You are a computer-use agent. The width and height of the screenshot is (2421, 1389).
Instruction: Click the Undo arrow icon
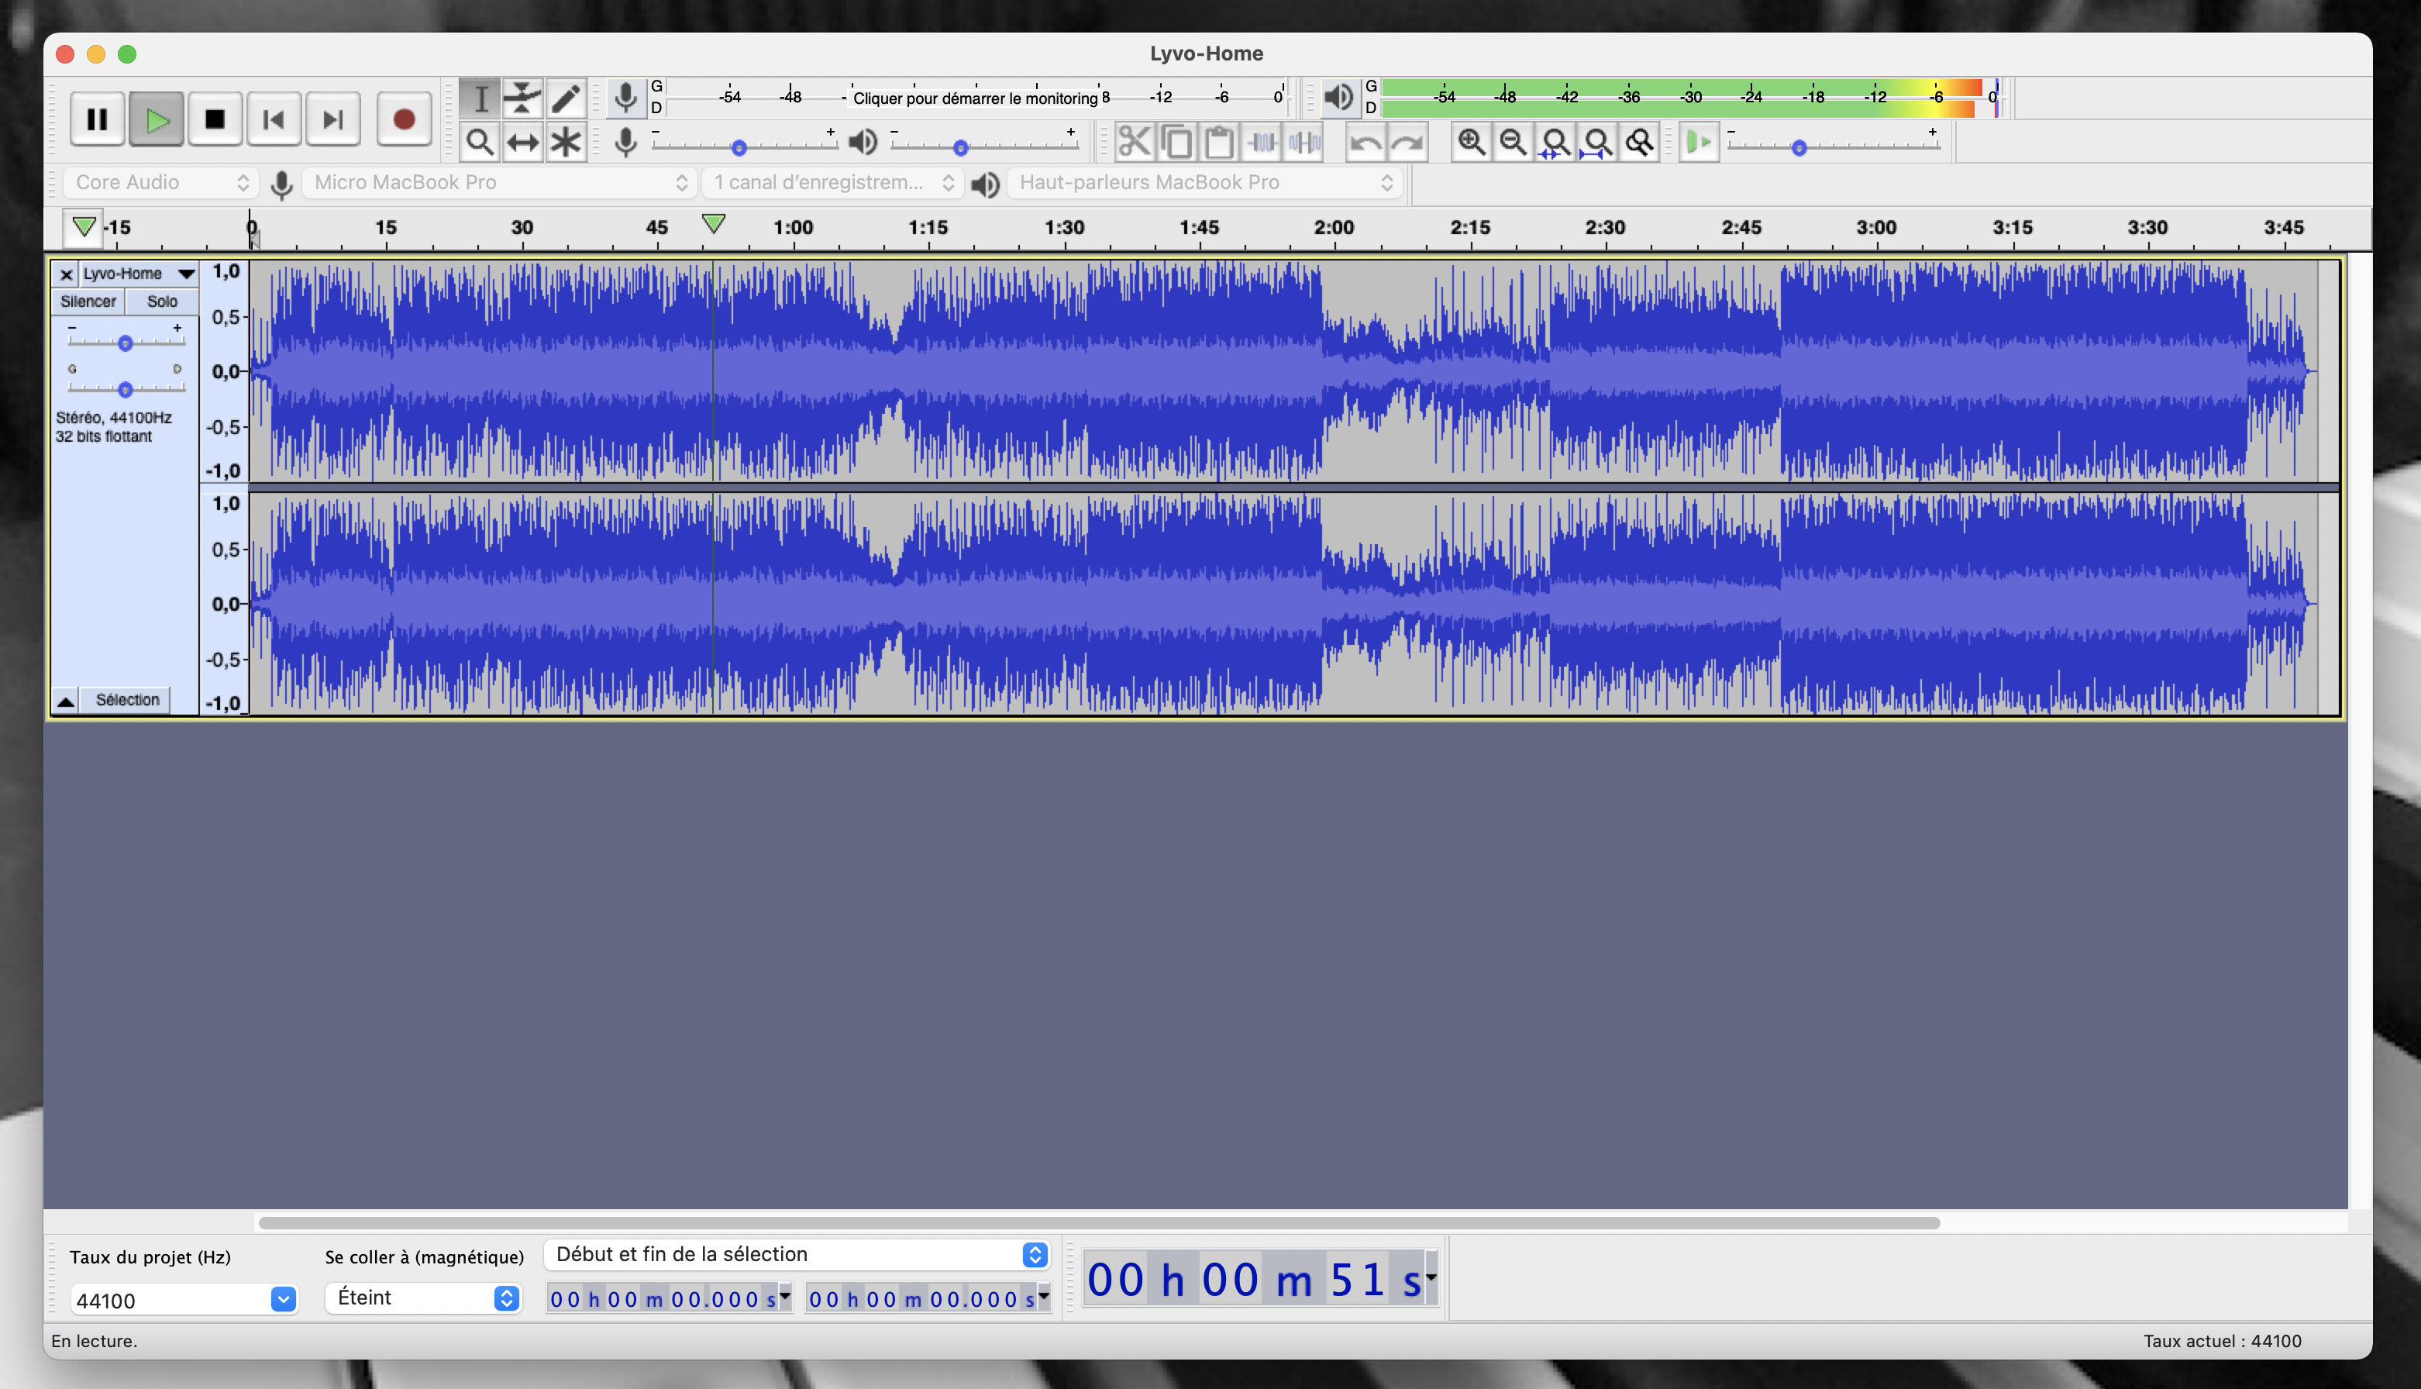point(1365,142)
